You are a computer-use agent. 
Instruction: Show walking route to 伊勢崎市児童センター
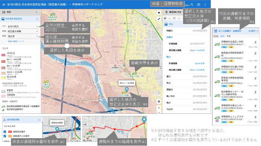tap(255, 106)
